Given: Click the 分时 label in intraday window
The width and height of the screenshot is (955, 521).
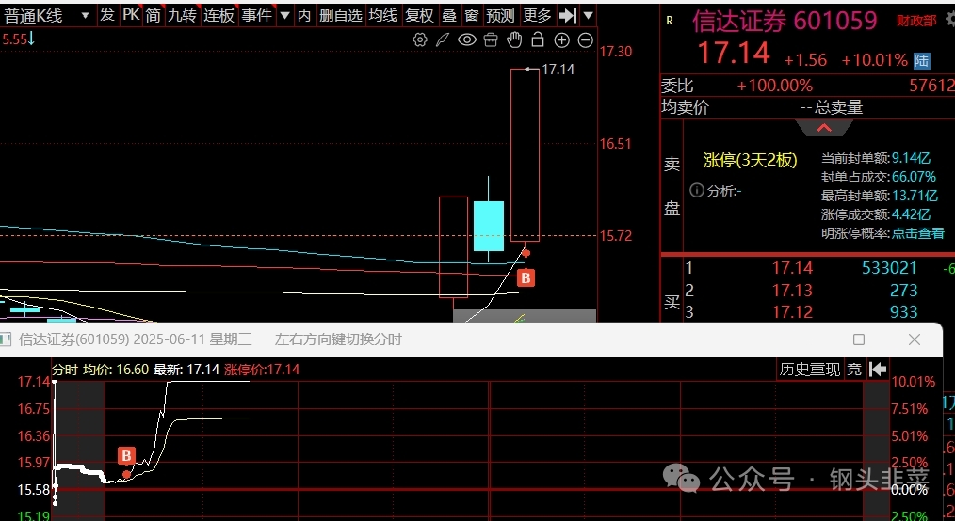Looking at the screenshot, I should 65,369.
